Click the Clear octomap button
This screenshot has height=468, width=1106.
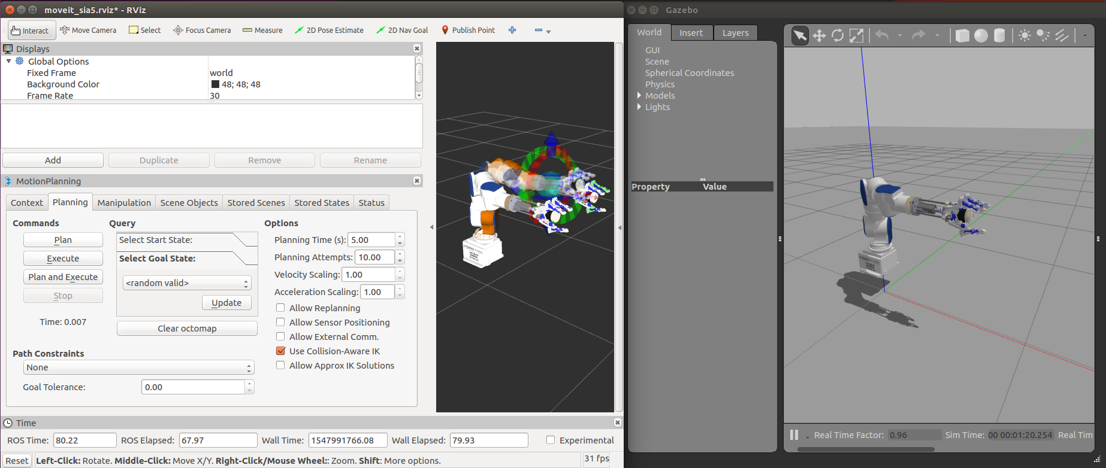[x=187, y=329]
